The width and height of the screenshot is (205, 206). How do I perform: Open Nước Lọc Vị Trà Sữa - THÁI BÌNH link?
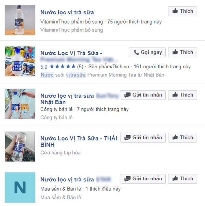coord(79,142)
